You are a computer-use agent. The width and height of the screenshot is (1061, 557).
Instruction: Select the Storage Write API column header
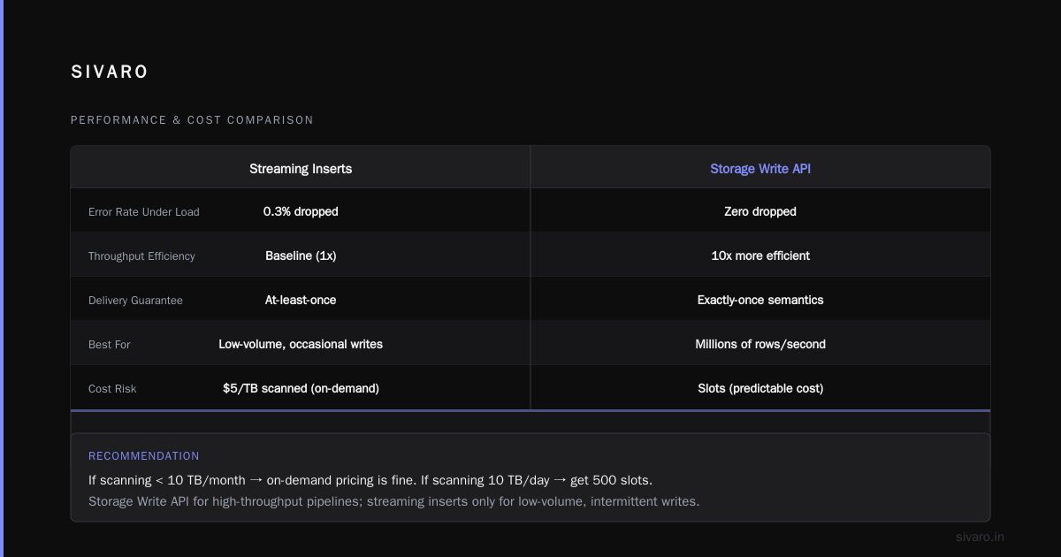[760, 168]
